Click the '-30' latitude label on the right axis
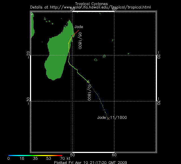Image resolution: width=181 pixels, height=164 pixels. coord(159,101)
